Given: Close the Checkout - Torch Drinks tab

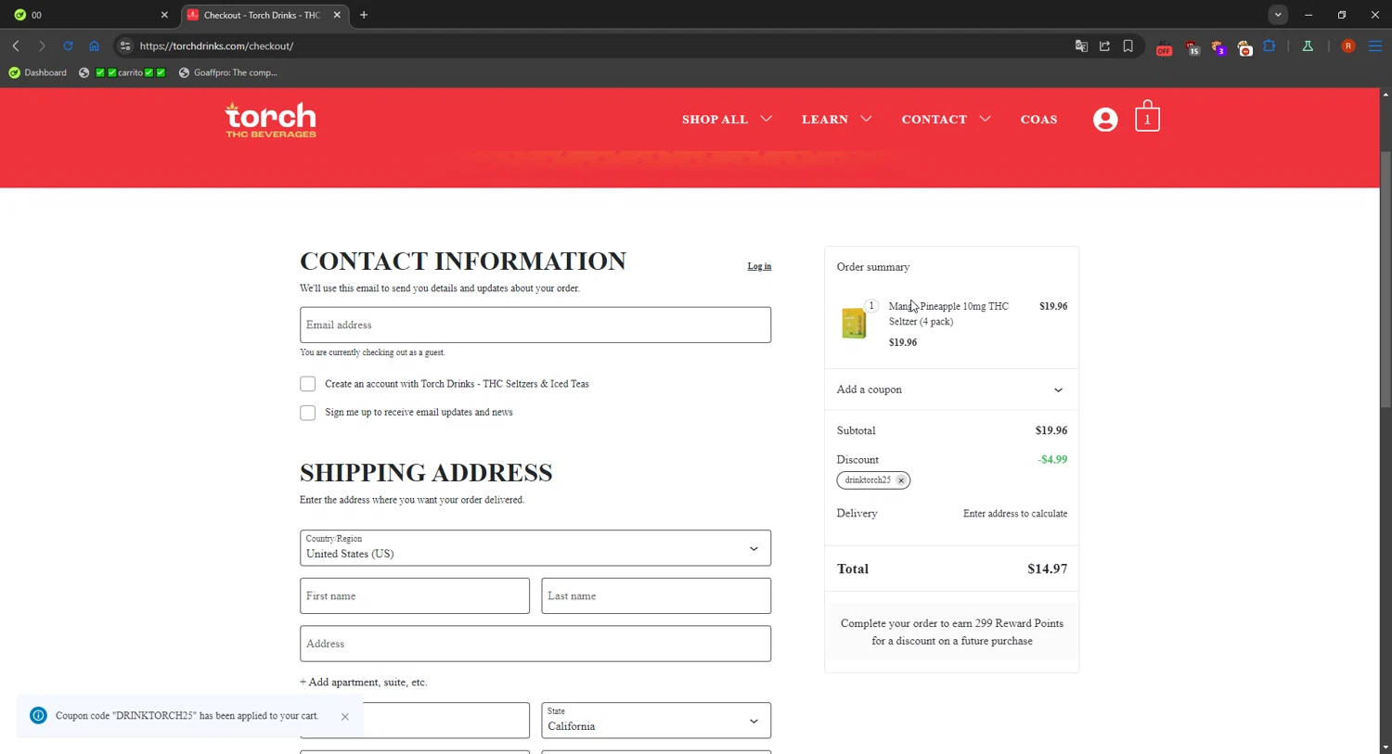Looking at the screenshot, I should 337,15.
